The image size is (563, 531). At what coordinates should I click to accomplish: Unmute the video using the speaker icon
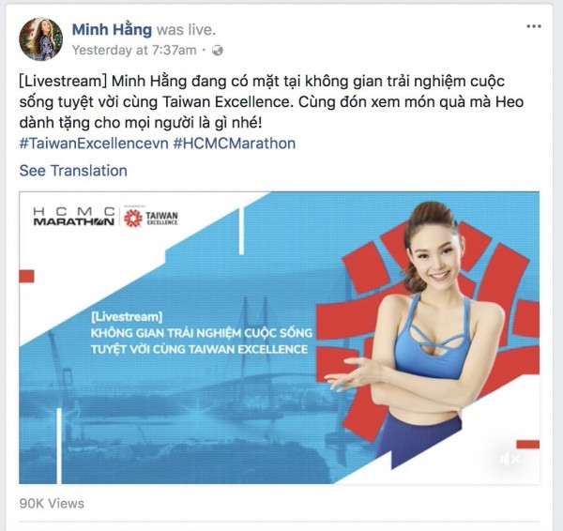point(510,459)
